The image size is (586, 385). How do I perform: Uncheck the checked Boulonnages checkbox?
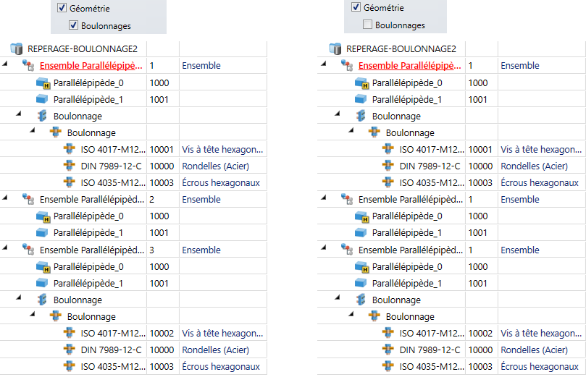[x=73, y=25]
